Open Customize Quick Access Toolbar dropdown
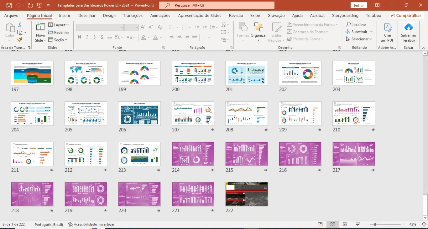Viewport: 428px width, 229px height. [x=48, y=5]
